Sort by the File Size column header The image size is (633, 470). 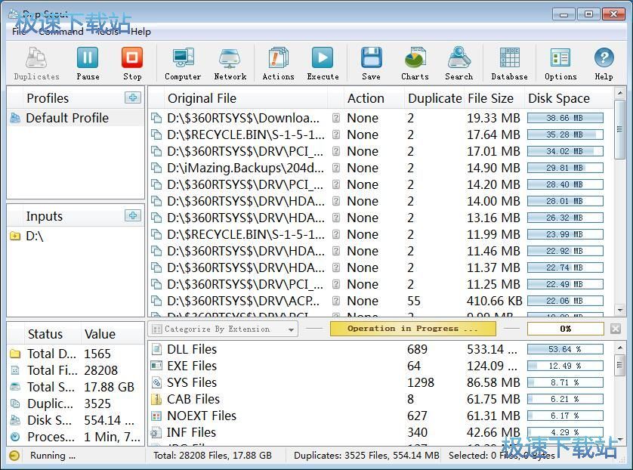[490, 98]
